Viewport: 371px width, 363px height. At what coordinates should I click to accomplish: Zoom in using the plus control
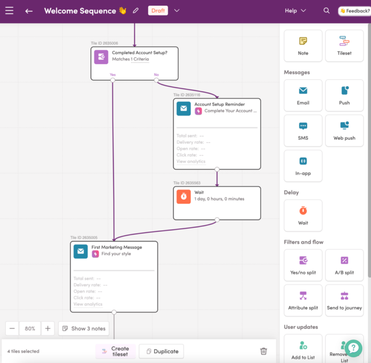(47, 328)
